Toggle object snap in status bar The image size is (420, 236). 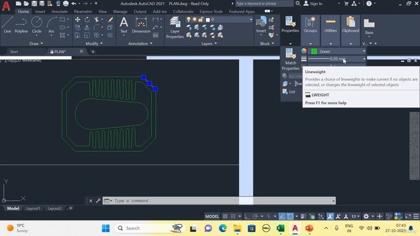point(290,216)
